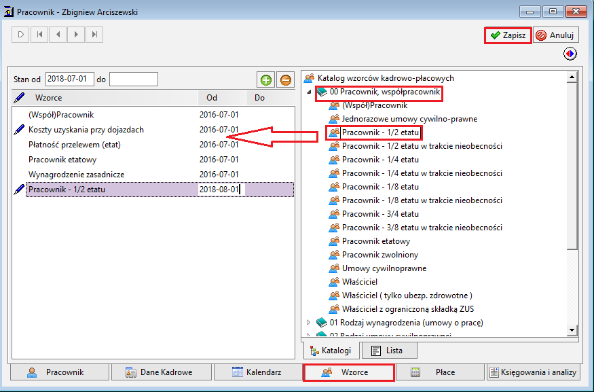594x392 pixels.
Task: Click icon next to Pracownik - 1/4 etatu
Action: pyautogui.click(x=334, y=160)
